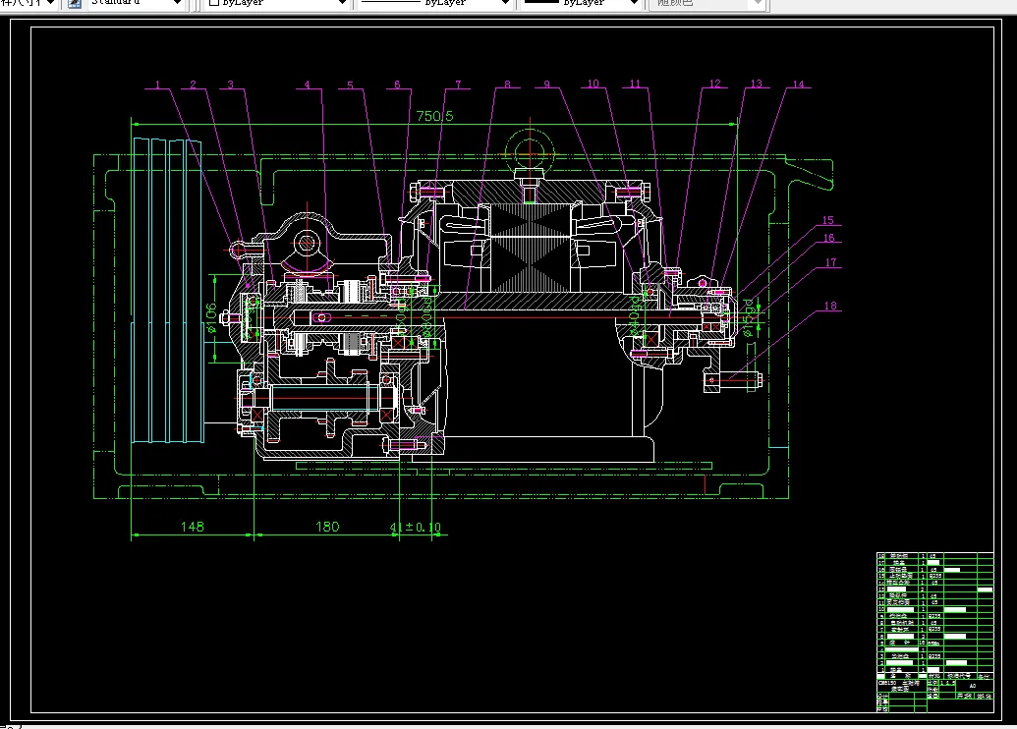Screen dimensions: 1017x729
Task: Select the belt pulley on the left
Action: pos(165,295)
